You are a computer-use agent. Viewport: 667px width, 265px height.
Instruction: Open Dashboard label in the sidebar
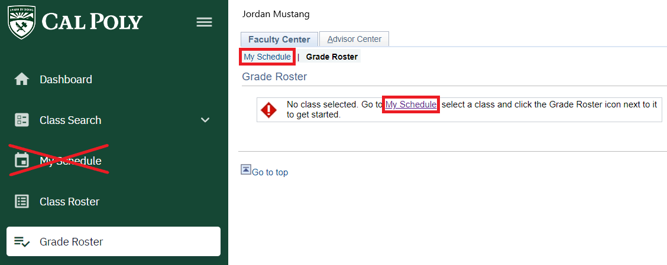[66, 79]
